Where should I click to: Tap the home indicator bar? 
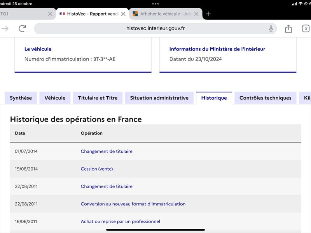[155, 230]
